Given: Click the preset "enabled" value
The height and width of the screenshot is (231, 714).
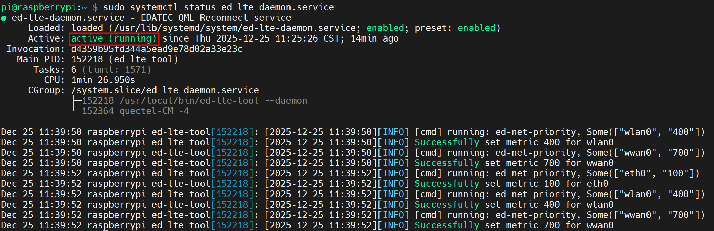Looking at the screenshot, I should pyautogui.click(x=476, y=28).
